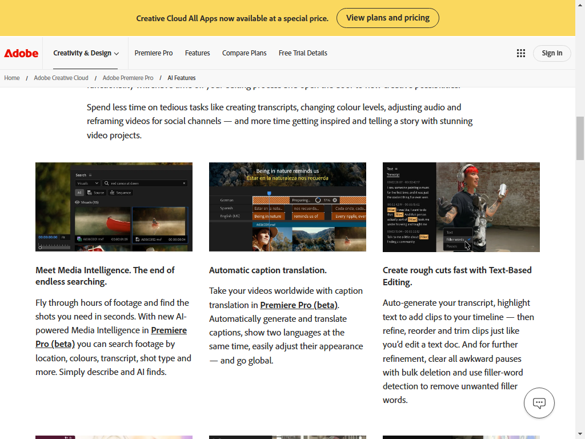Open the caption translation timeline image
This screenshot has width=585, height=439.
[288, 207]
